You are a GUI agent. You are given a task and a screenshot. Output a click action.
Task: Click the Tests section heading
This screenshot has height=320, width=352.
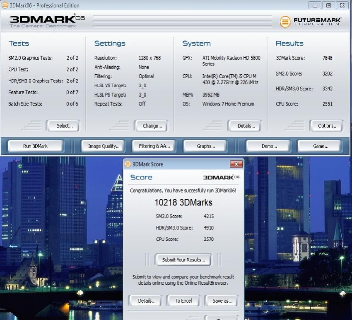tap(19, 44)
